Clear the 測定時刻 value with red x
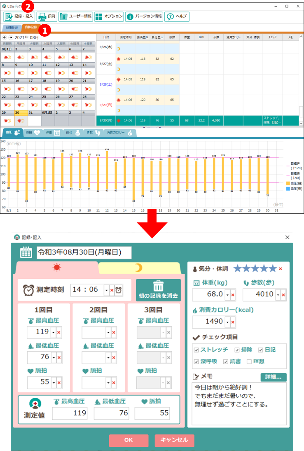The width and height of the screenshot is (304, 451). [x=112, y=290]
